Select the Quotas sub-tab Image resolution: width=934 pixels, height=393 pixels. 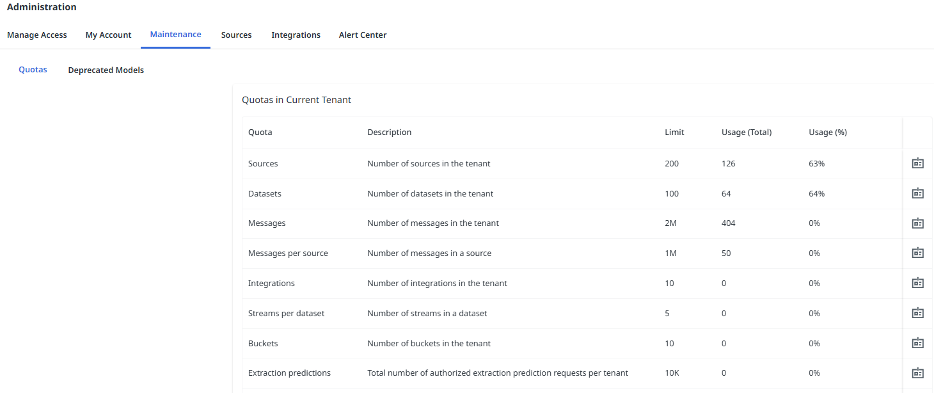pyautogui.click(x=33, y=70)
